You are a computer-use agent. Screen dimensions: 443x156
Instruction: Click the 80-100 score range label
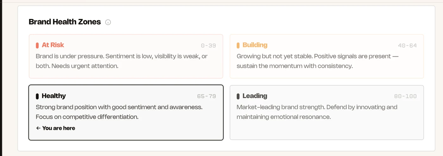tap(406, 96)
